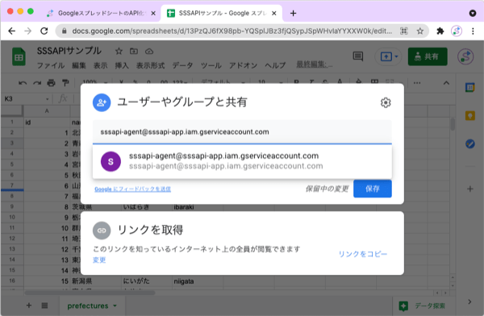The width and height of the screenshot is (484, 316).
Task: Click move to folder icon
Action: pos(134,52)
